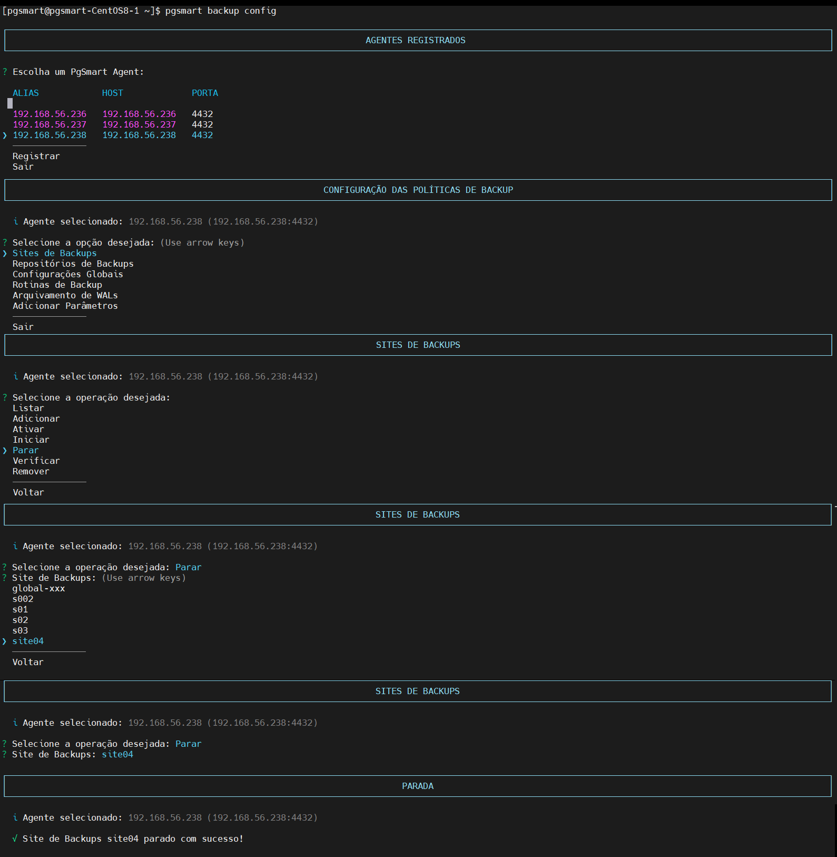Click host value 192.168.56.237
837x857 pixels.
tap(139, 124)
